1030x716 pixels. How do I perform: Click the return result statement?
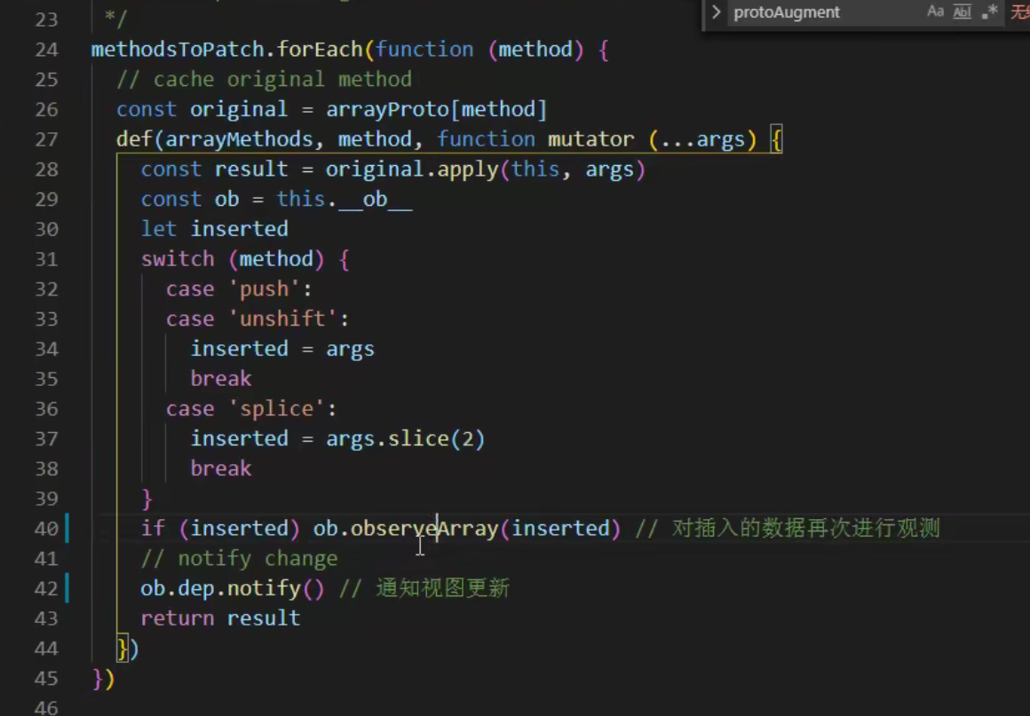point(219,618)
